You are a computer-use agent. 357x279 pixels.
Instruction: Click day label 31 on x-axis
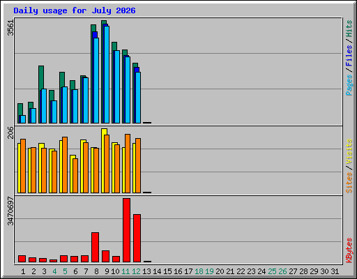pyautogui.click(x=335, y=271)
